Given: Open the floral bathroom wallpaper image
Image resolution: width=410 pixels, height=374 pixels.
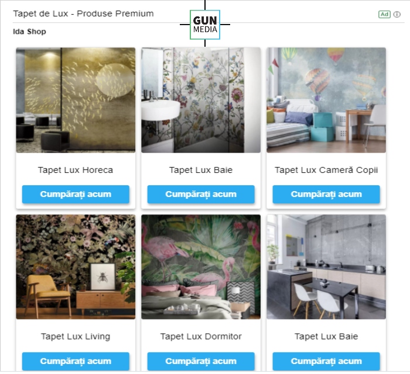Looking at the screenshot, I should click(201, 100).
